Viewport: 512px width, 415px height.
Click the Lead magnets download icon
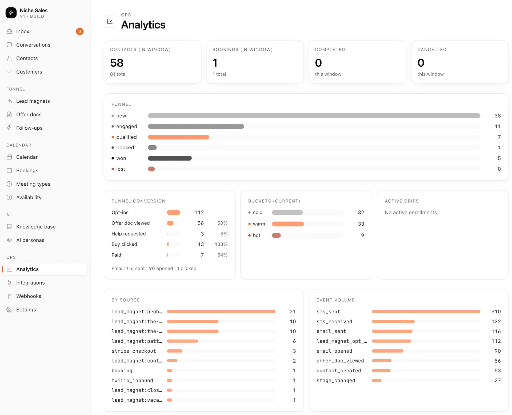9,101
